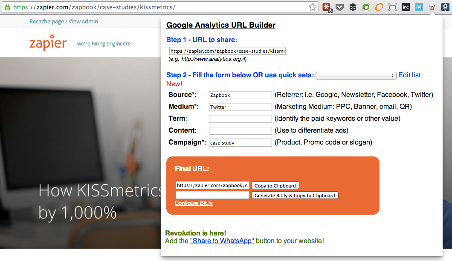This screenshot has width=452, height=261.
Task: Toggle the GA URL Builder cart icon
Action: pos(432,8)
